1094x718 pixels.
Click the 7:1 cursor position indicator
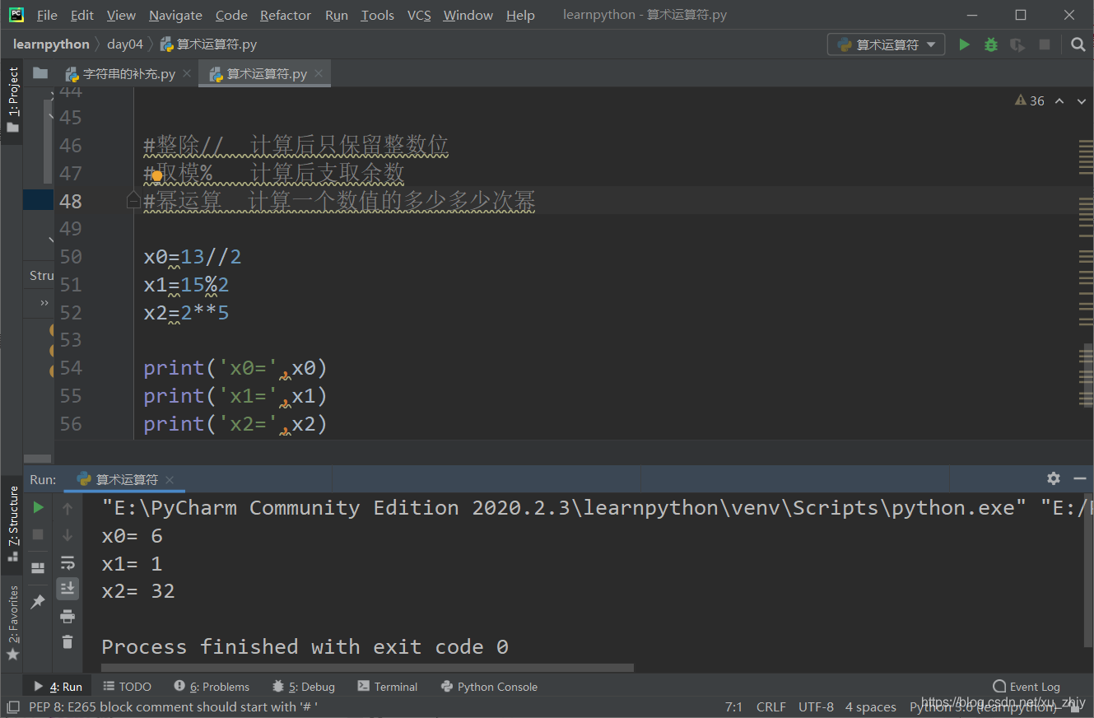[x=733, y=707]
